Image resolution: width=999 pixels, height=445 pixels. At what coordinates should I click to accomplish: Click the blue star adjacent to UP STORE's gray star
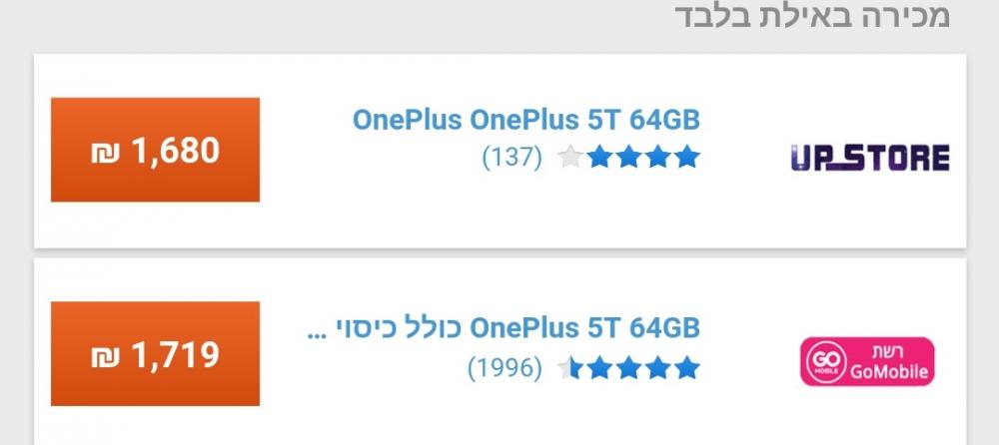pos(599,157)
